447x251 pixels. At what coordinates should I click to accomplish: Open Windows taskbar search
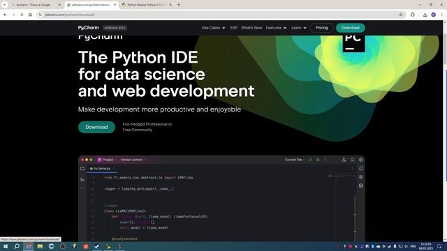point(17,246)
